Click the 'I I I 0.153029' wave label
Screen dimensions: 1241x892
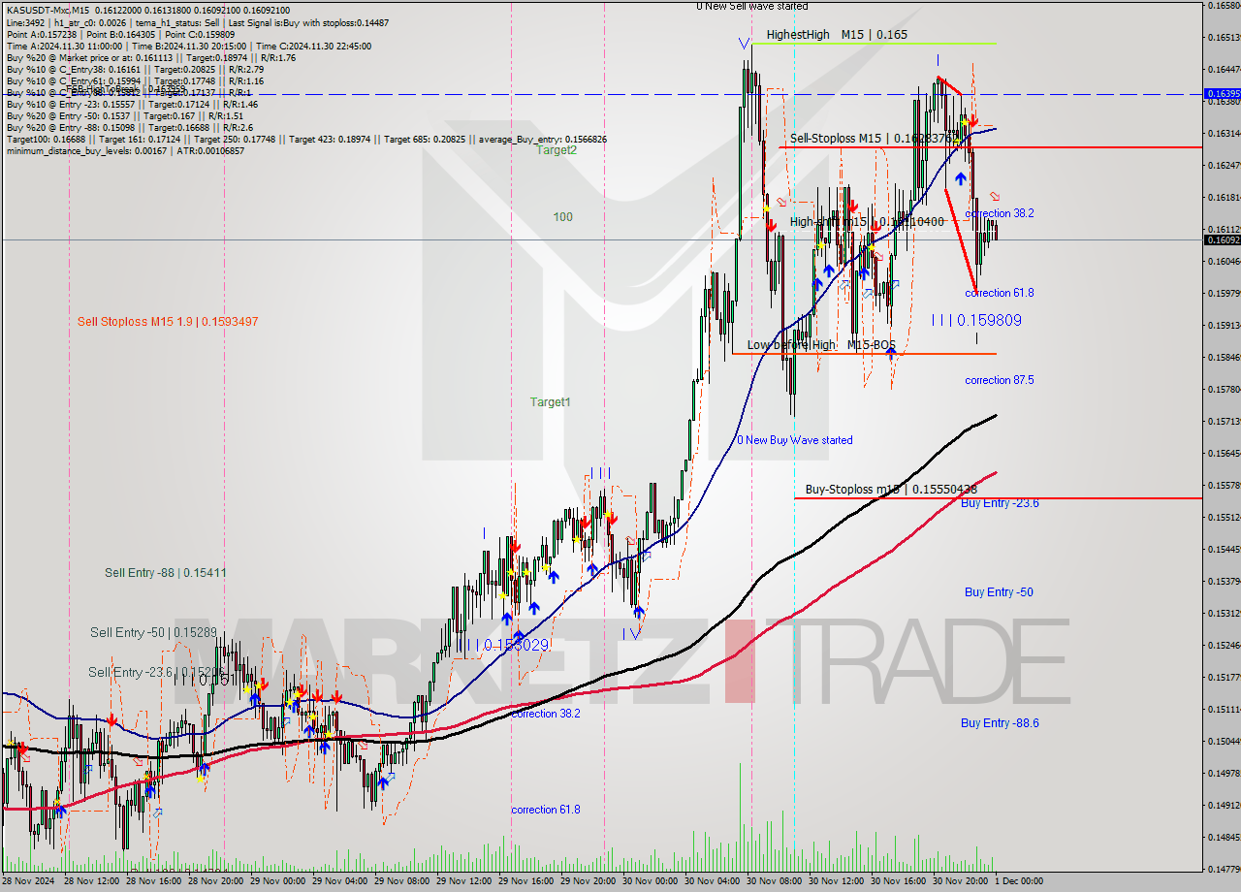[x=504, y=645]
